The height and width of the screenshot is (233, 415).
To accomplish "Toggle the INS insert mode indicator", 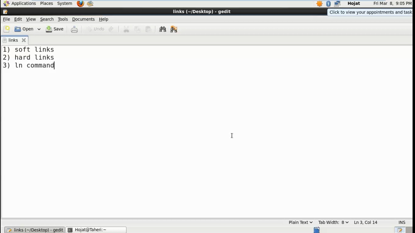I will (x=402, y=222).
